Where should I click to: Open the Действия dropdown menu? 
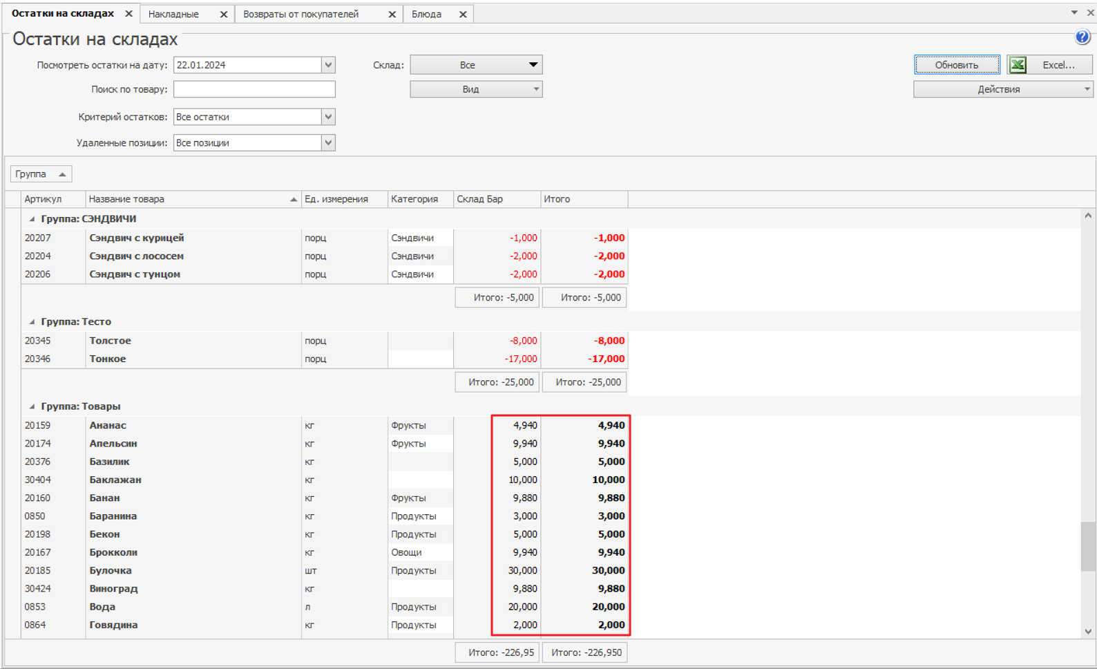[x=1003, y=89]
